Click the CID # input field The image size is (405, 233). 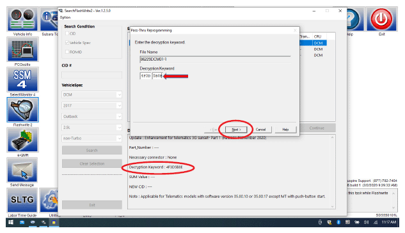pos(91,75)
